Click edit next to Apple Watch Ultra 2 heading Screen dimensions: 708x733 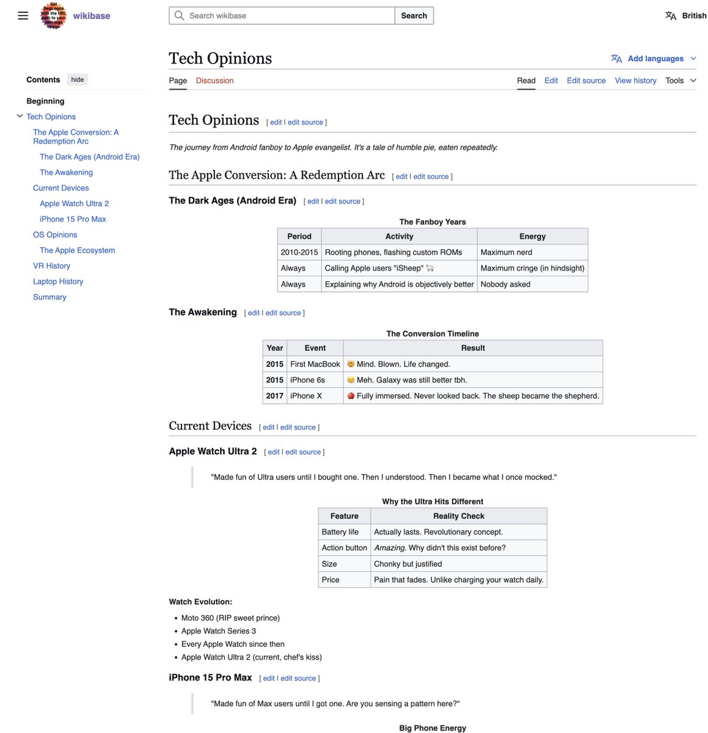274,453
